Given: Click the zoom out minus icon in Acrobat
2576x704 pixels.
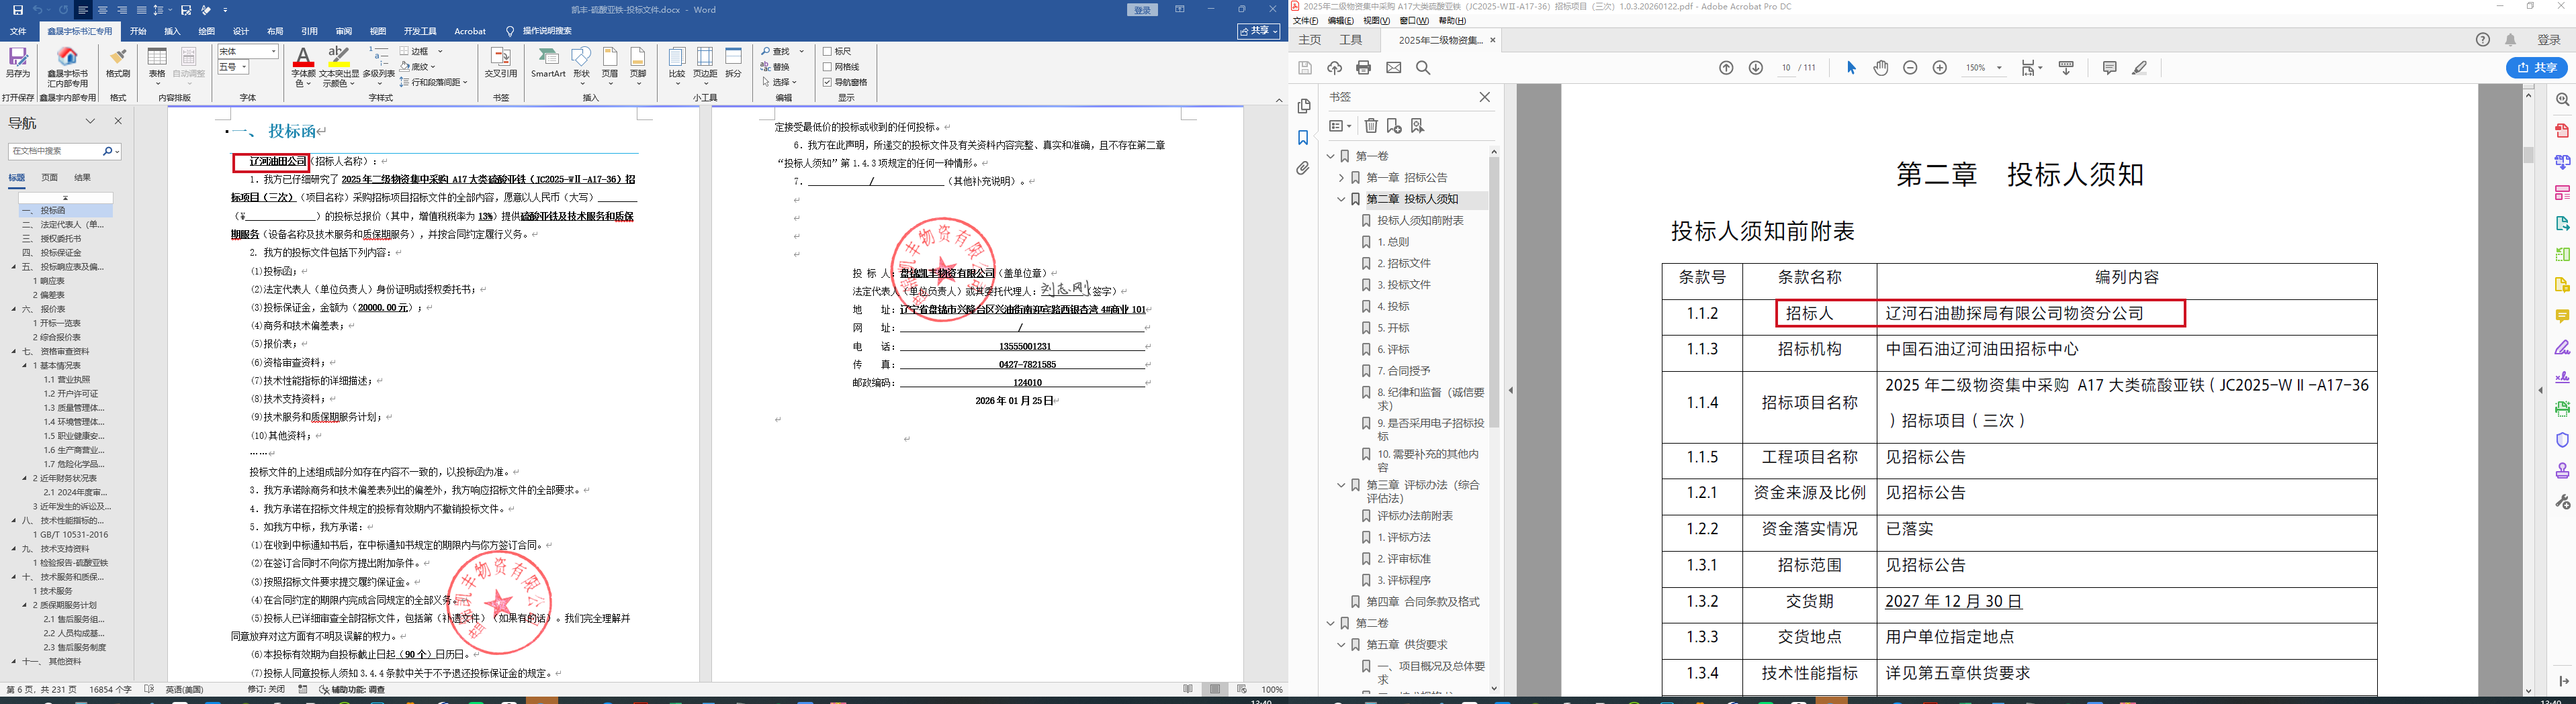Looking at the screenshot, I should 1910,68.
